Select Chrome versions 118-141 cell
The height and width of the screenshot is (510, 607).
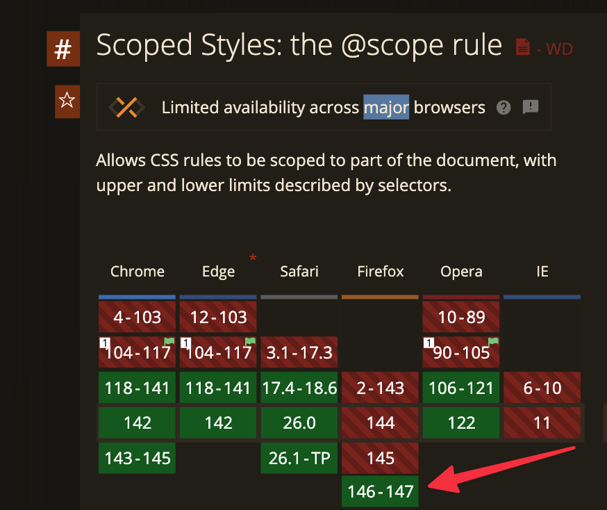137,388
